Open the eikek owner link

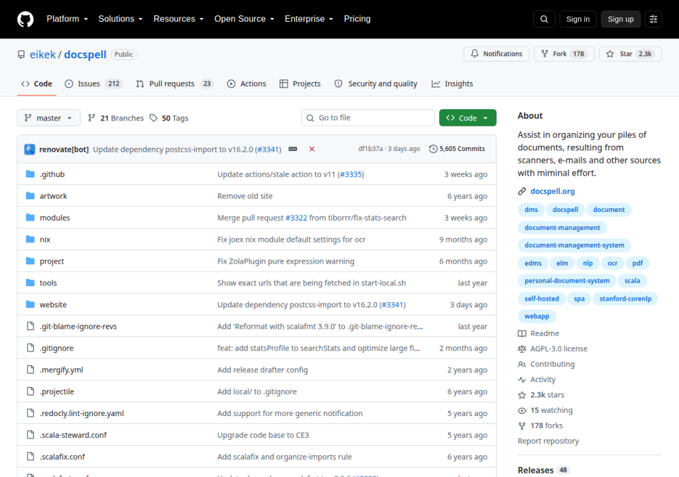pos(43,54)
